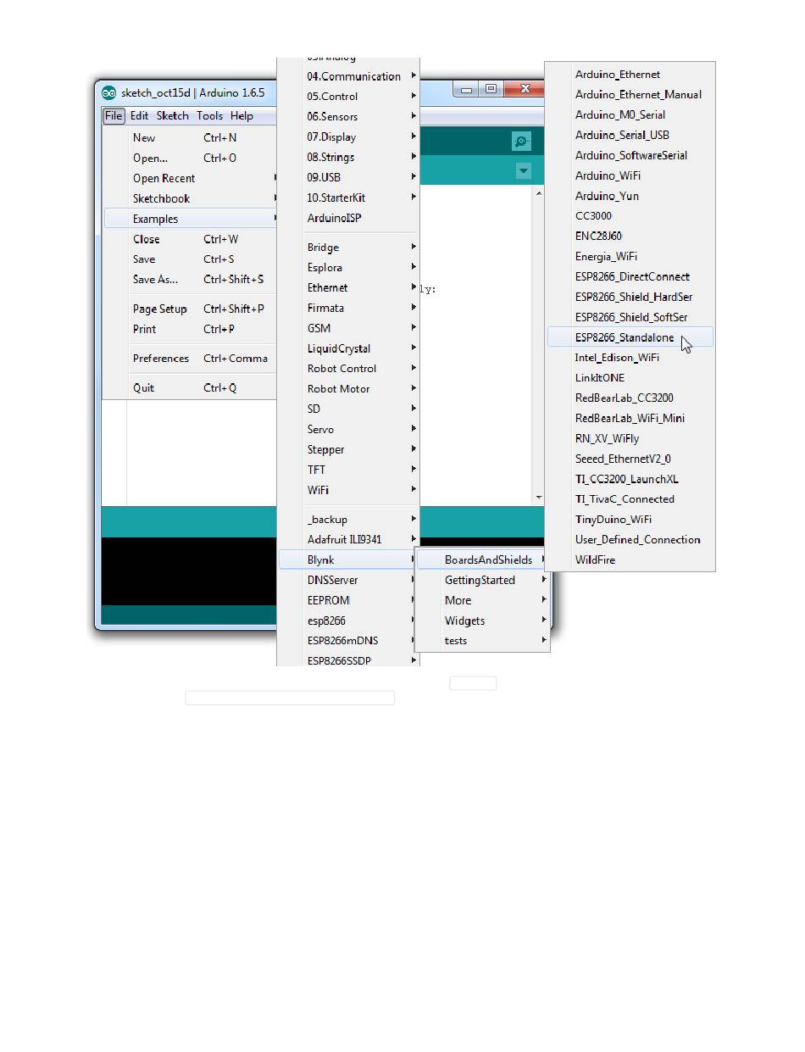Open the Help menu
Viewport: 805px width, 1052px height.
click(241, 116)
